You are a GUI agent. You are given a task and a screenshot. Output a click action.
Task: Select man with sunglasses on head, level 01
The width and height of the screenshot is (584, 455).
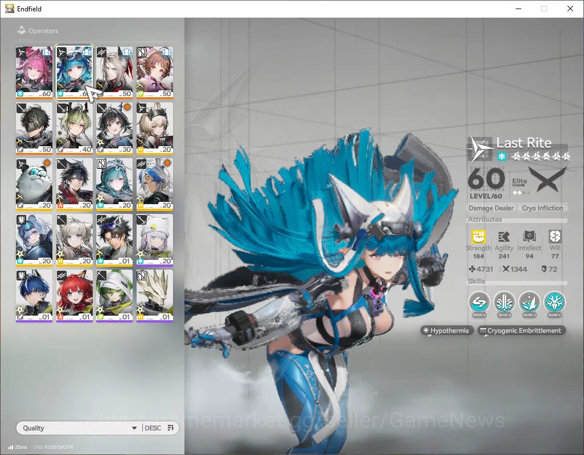coord(114,239)
